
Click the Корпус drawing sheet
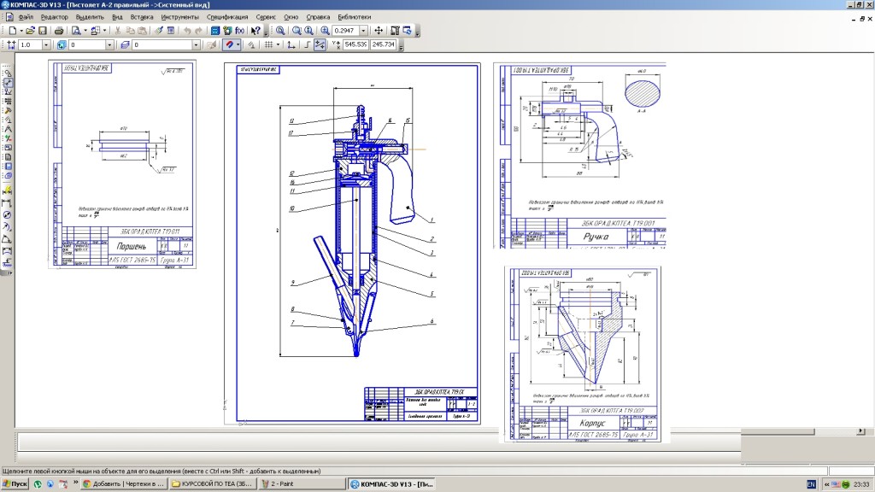click(583, 354)
